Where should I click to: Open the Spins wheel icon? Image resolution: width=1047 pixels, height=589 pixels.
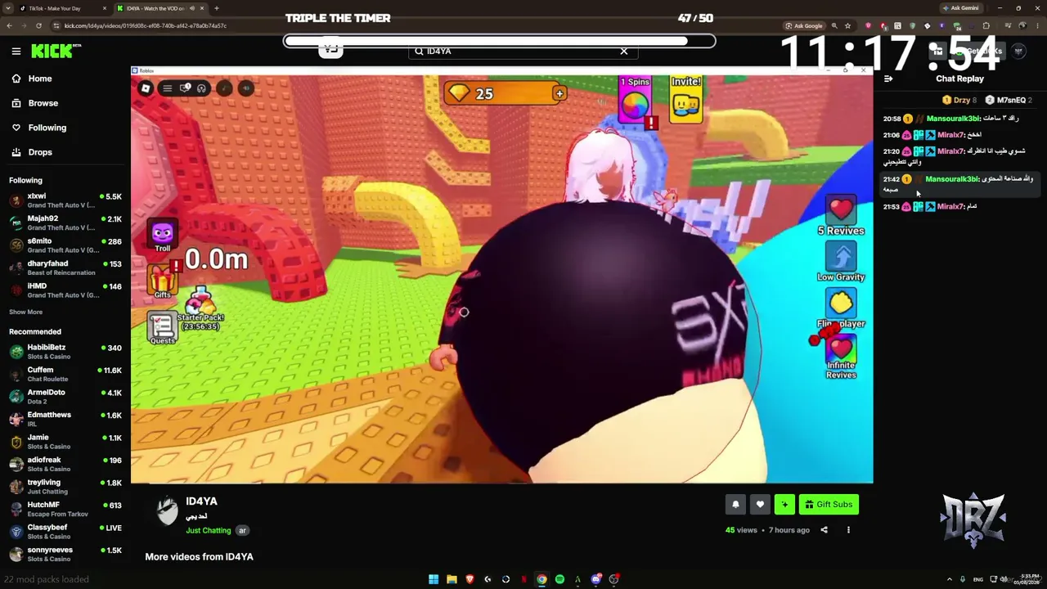tap(635, 101)
